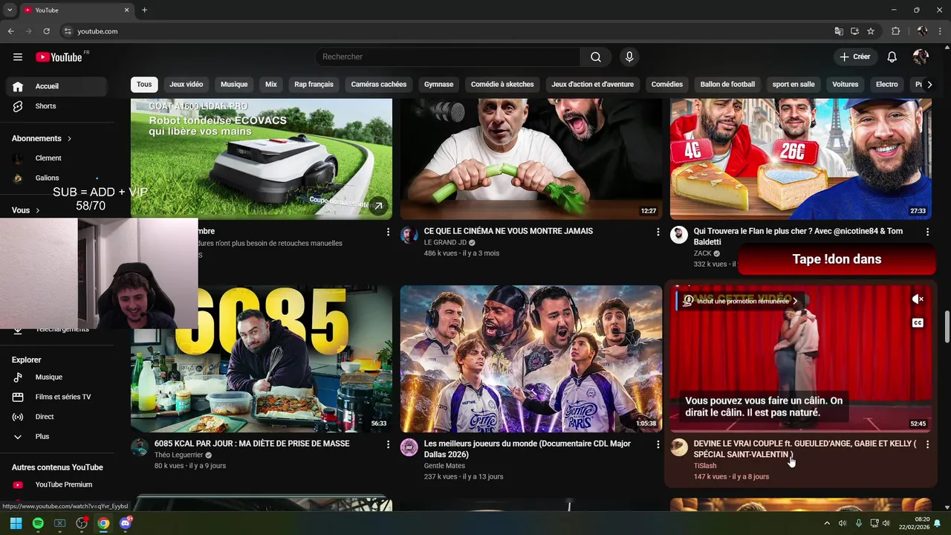Open Discord from the taskbar
The width and height of the screenshot is (951, 535).
click(x=126, y=523)
